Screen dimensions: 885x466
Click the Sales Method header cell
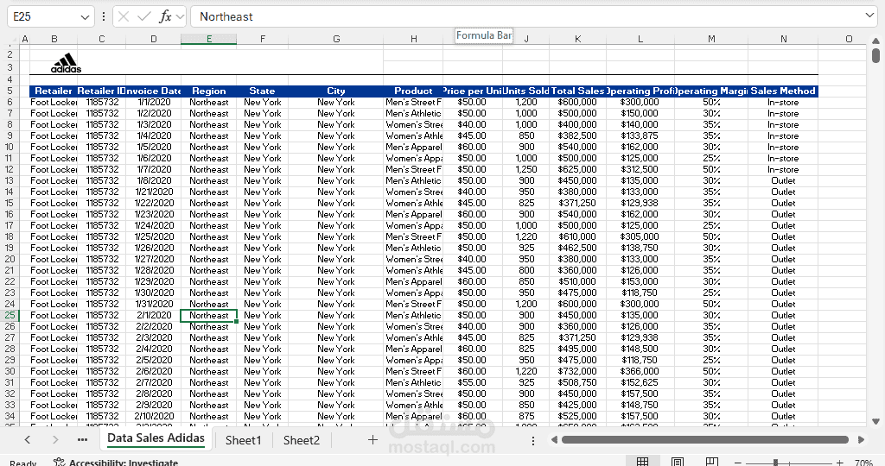click(783, 91)
